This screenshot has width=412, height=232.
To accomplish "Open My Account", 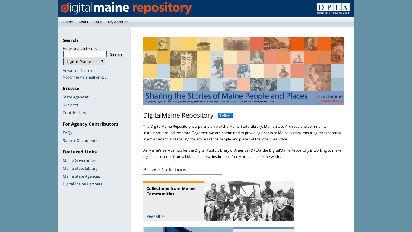I will click(118, 22).
